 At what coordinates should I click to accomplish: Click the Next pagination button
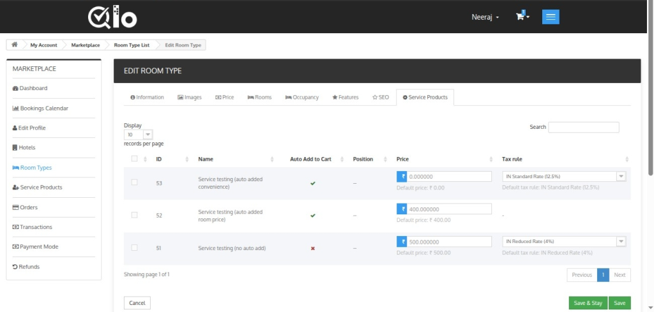[x=620, y=275]
